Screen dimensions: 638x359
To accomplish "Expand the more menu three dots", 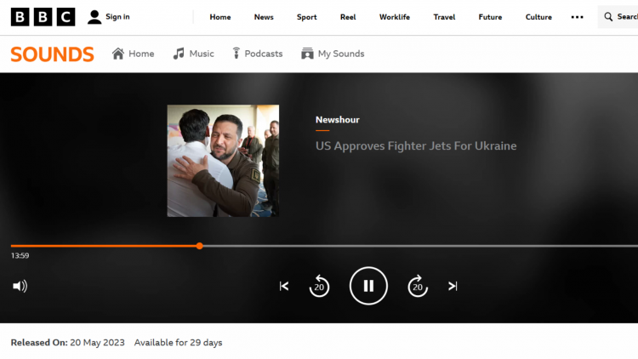I will click(x=577, y=17).
